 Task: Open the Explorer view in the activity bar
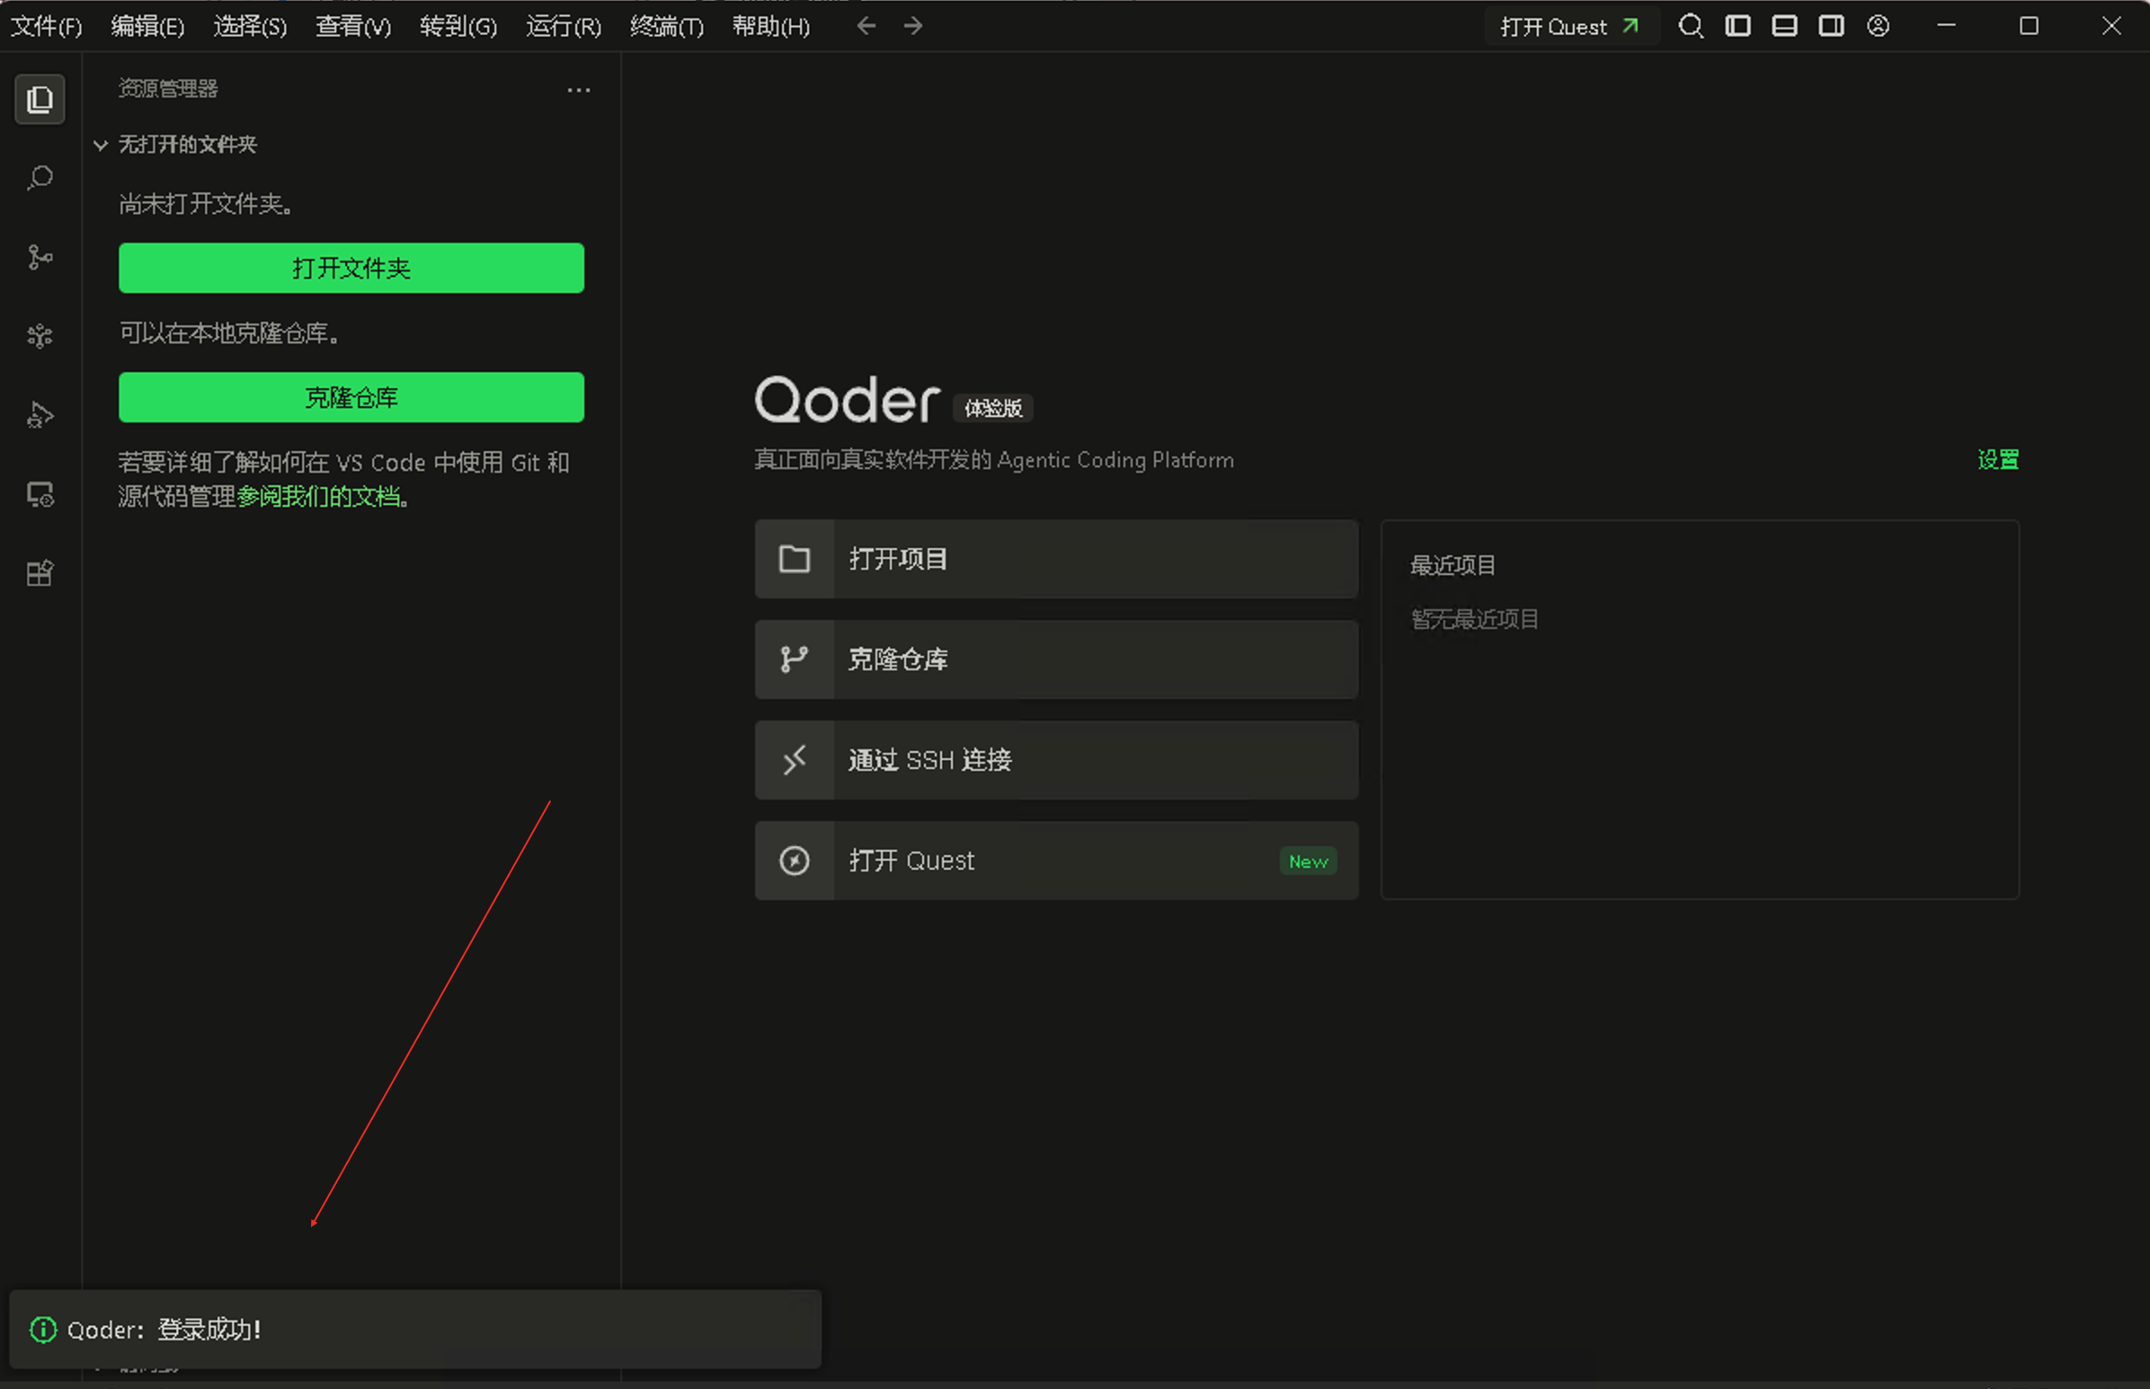(40, 99)
